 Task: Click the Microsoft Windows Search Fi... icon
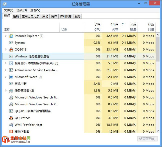[x=11, y=97]
